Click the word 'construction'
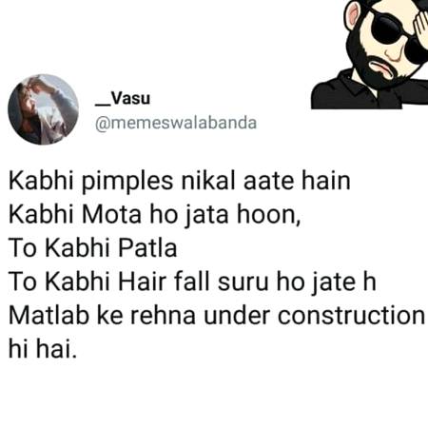 coord(351,315)
